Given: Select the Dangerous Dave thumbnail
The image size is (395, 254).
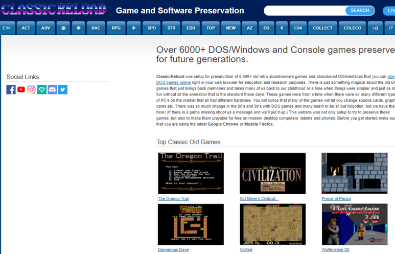Looking at the screenshot, I should [x=191, y=224].
